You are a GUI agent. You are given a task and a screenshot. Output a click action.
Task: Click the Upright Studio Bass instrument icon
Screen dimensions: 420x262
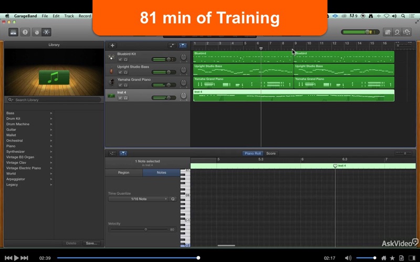pos(111,70)
